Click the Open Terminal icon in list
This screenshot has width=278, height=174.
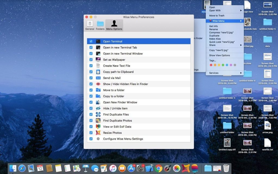point(98,41)
